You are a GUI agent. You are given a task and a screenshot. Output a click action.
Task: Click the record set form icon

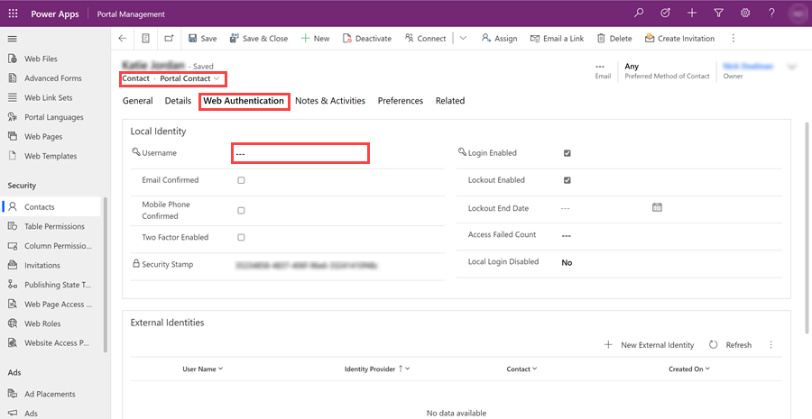coord(145,38)
